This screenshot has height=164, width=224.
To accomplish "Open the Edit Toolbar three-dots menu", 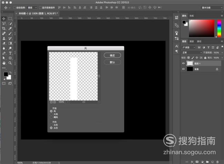I will [x=4, y=68].
